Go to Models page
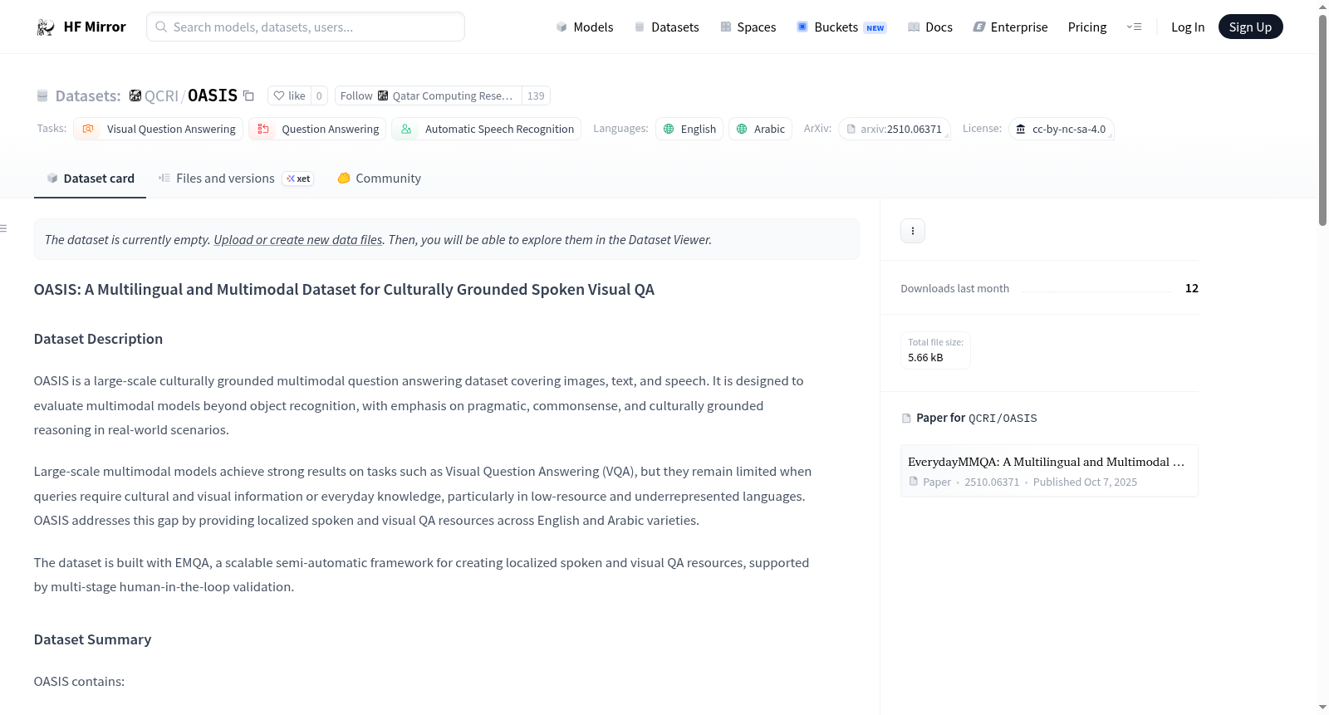Image resolution: width=1329 pixels, height=715 pixels. pyautogui.click(x=585, y=27)
